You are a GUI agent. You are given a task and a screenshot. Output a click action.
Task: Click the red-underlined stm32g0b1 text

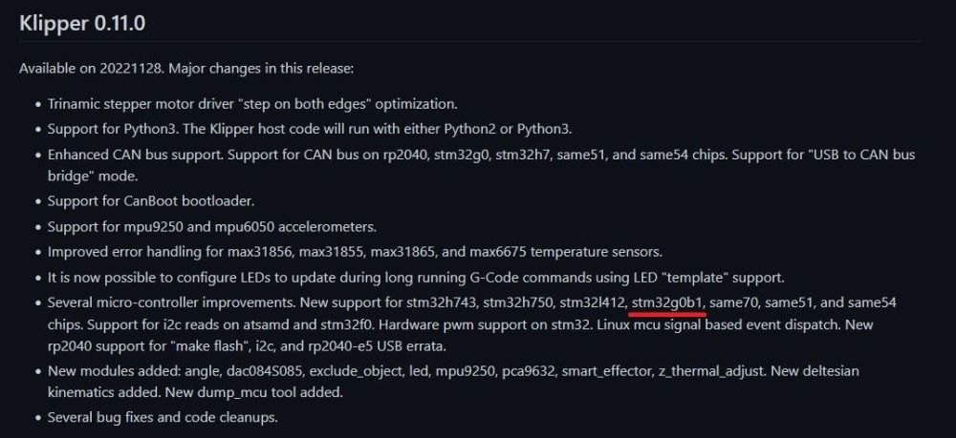(x=667, y=302)
